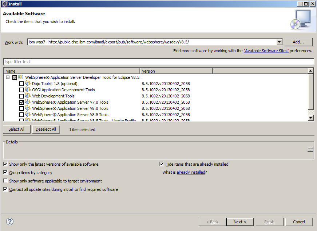Select WebSphere Application Server V8.0 Tools row text

click(70, 108)
